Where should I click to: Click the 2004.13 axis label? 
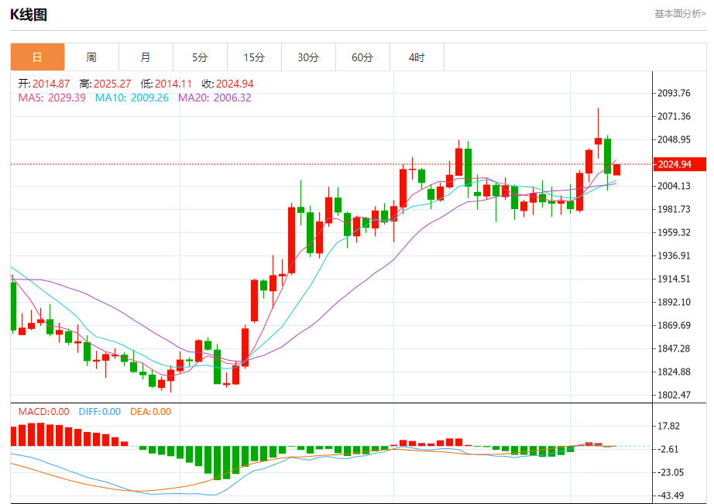point(674,187)
